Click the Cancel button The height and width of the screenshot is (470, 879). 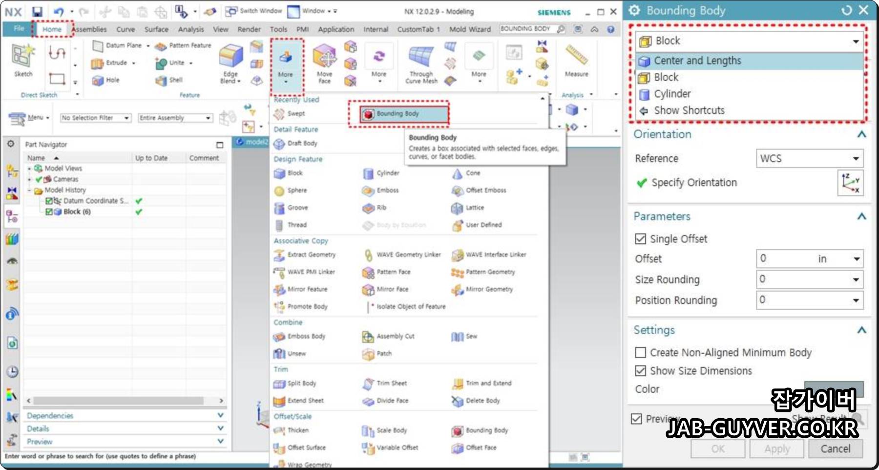point(835,449)
